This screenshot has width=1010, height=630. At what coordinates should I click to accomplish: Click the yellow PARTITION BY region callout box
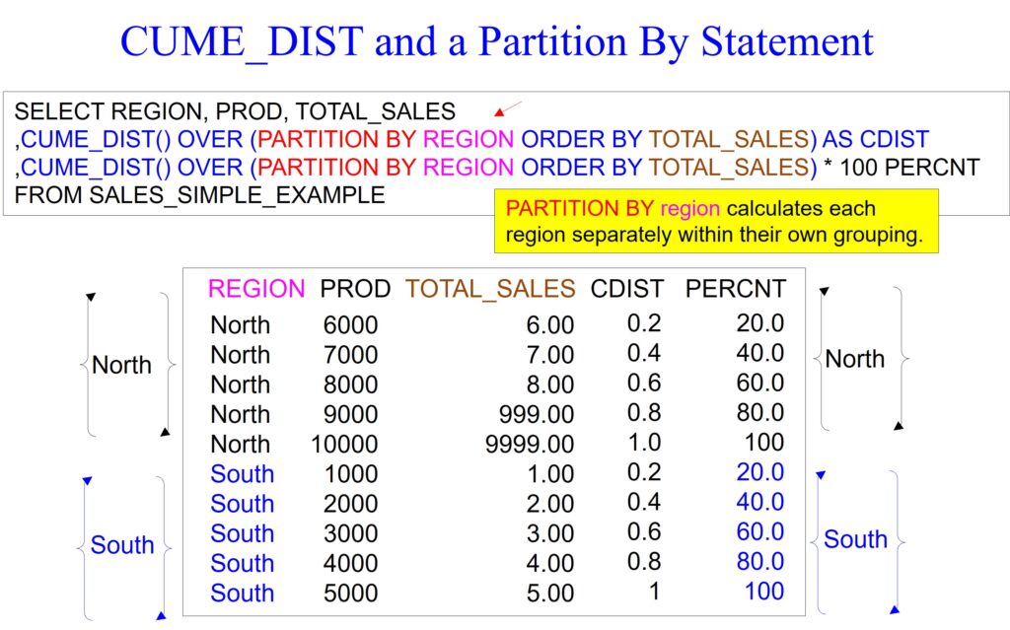coord(717,222)
